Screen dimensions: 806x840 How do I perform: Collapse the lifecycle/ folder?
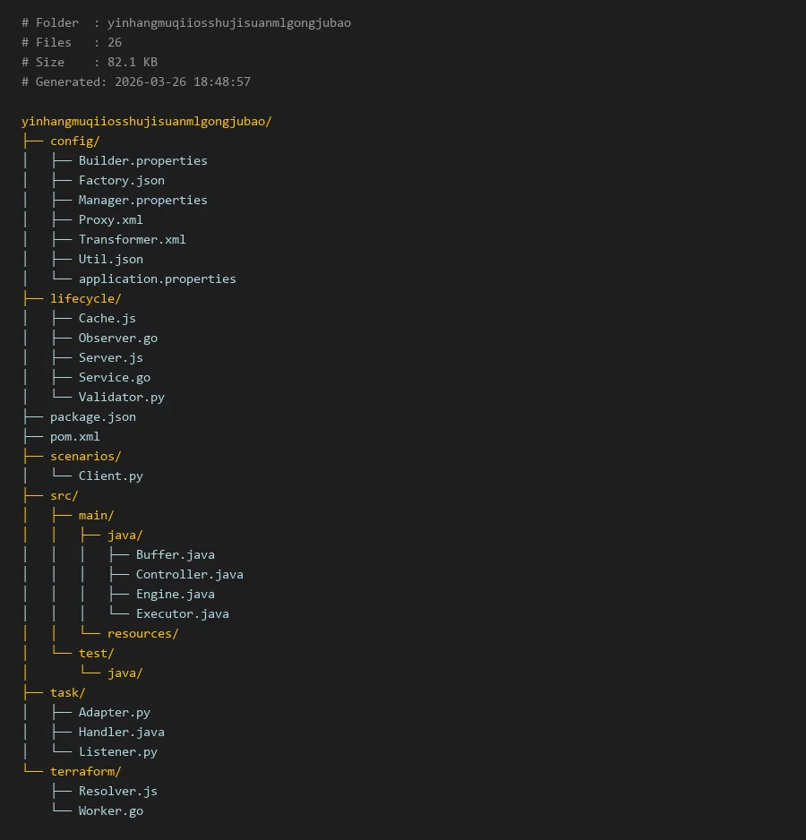pyautogui.click(x=85, y=298)
